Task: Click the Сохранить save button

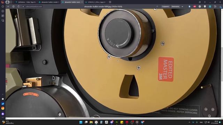Action: pyautogui.click(x=166, y=7)
